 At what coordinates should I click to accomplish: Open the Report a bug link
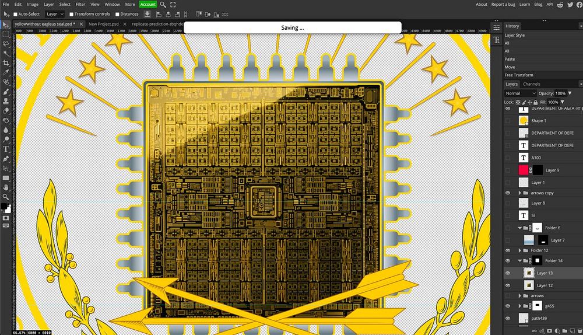[503, 5]
